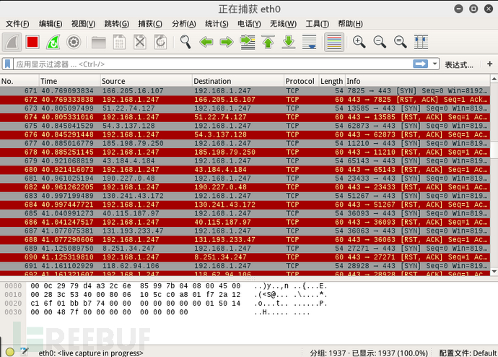The width and height of the screenshot is (498, 357).
Task: Click the 表达式… button
Action: [x=458, y=64]
